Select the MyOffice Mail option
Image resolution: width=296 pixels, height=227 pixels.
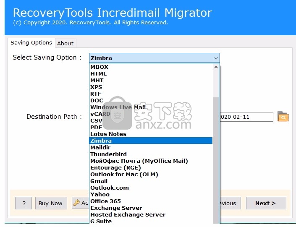click(x=151, y=161)
